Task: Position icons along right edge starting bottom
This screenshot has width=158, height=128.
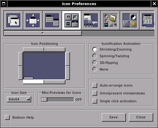Action: click(x=68, y=73)
